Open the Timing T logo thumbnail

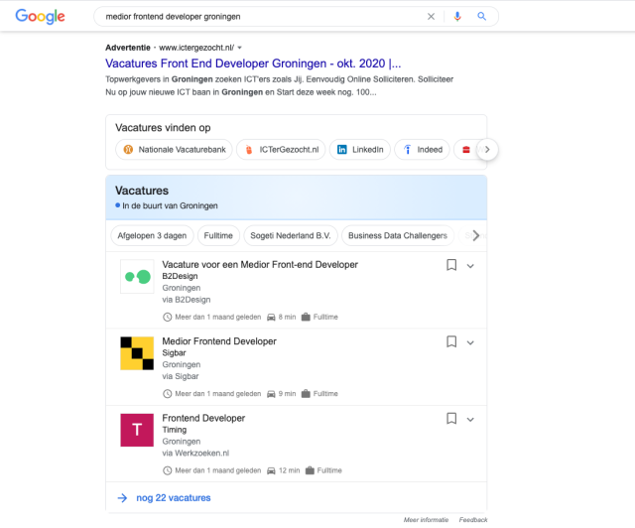pyautogui.click(x=137, y=430)
